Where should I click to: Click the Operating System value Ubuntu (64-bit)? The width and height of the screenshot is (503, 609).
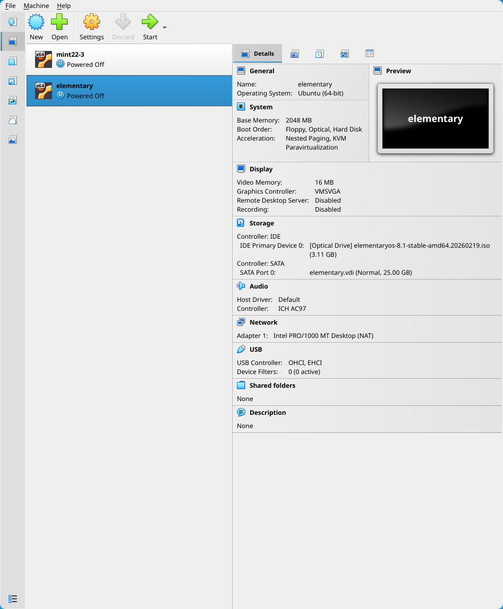[321, 93]
